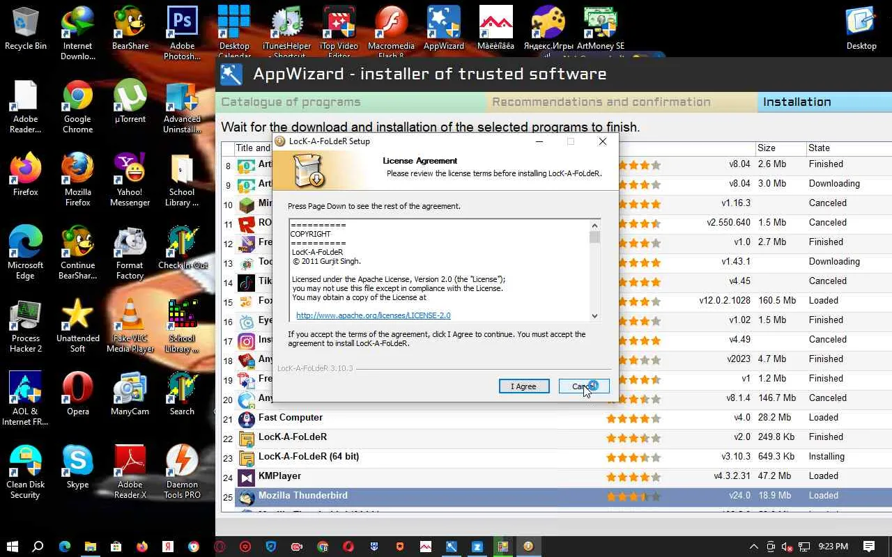Select the Fast Computer row name
This screenshot has width=892, height=557.
pyautogui.click(x=291, y=418)
